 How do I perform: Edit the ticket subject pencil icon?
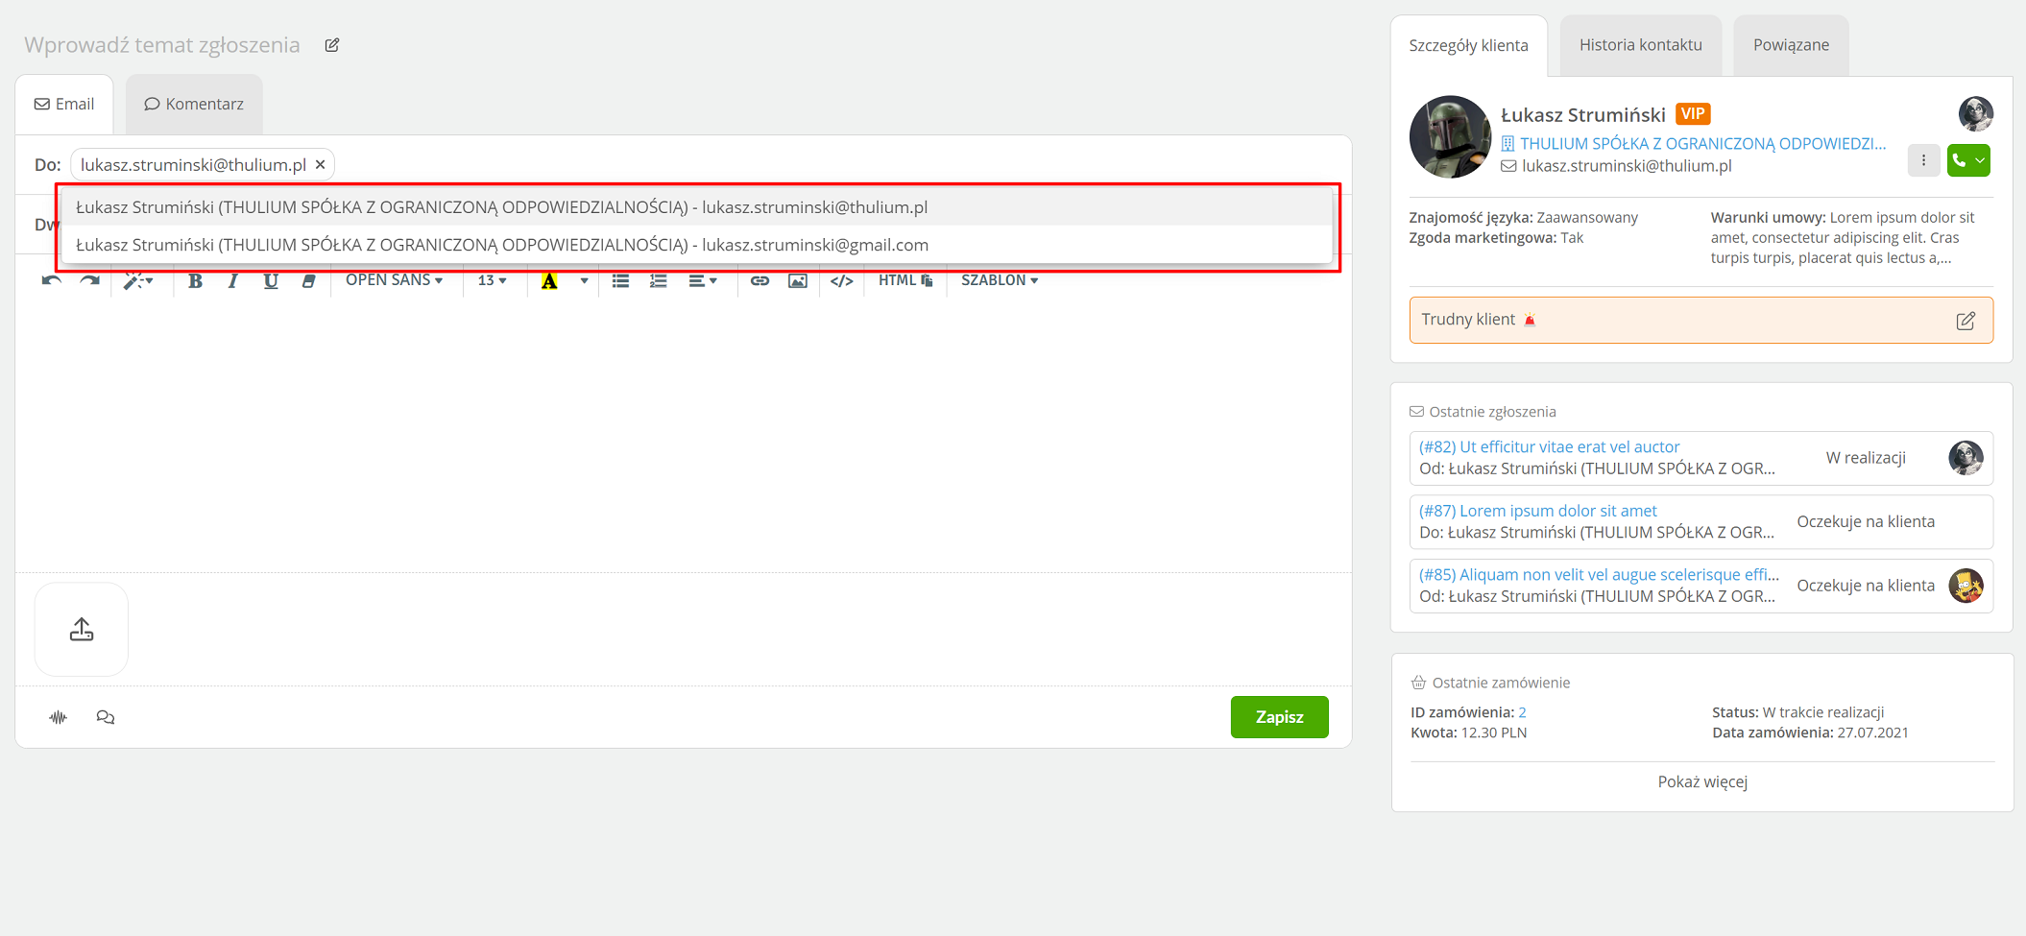click(x=332, y=45)
